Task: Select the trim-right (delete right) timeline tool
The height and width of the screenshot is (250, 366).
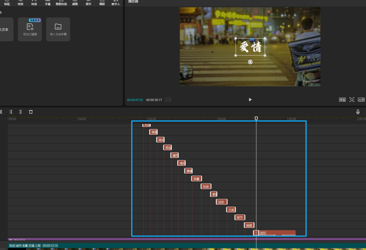Action: point(21,112)
